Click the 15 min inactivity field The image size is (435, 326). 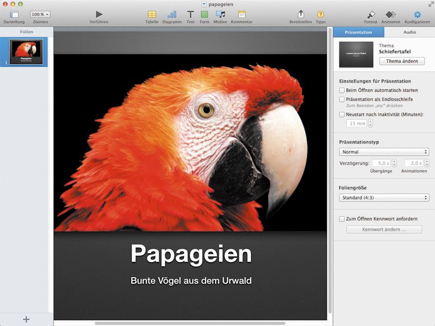(x=357, y=123)
